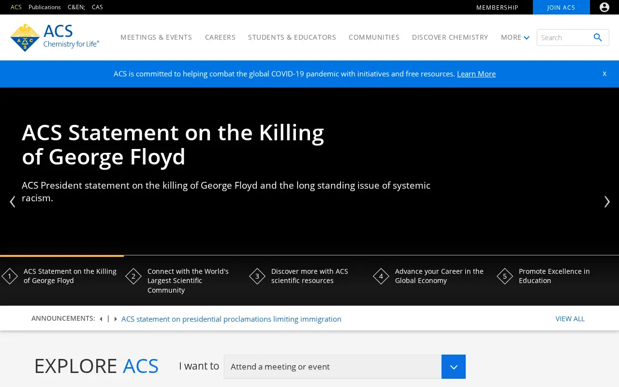Go to previous carousel slide arrow
The image size is (619, 387).
click(x=13, y=201)
